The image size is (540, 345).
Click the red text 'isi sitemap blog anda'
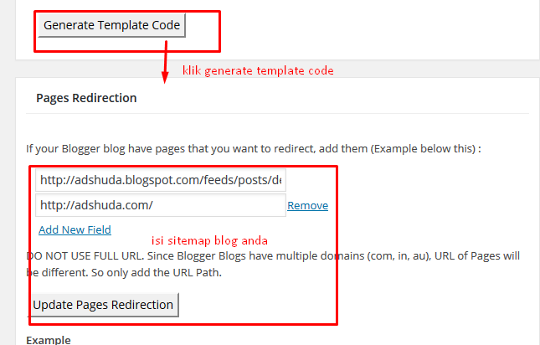(x=209, y=240)
